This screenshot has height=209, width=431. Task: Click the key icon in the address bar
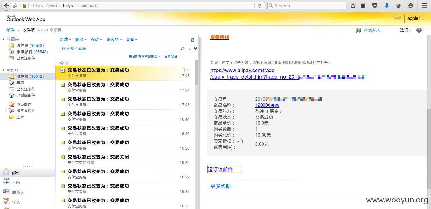[16, 6]
